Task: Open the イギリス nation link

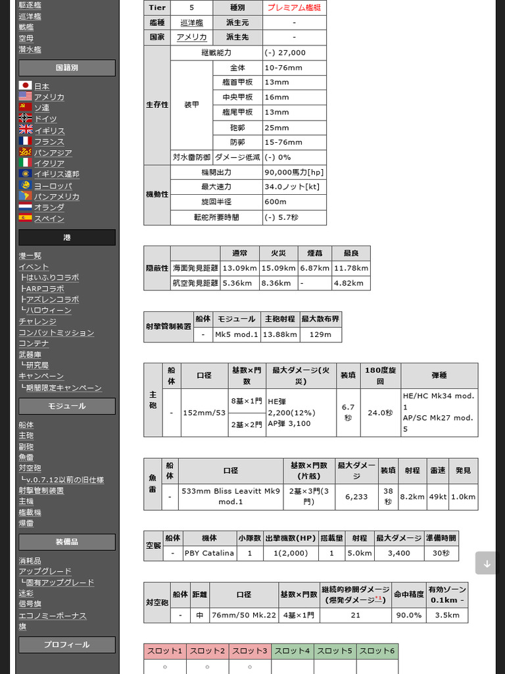Action: coord(49,131)
